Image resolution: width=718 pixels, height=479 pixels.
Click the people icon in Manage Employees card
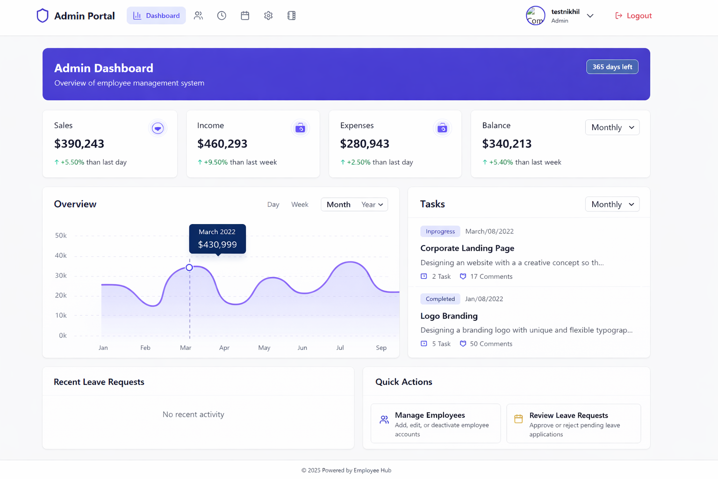pyautogui.click(x=384, y=420)
